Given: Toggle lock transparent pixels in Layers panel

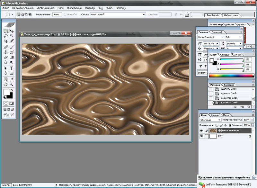Looking at the screenshot, I should click(x=217, y=125).
